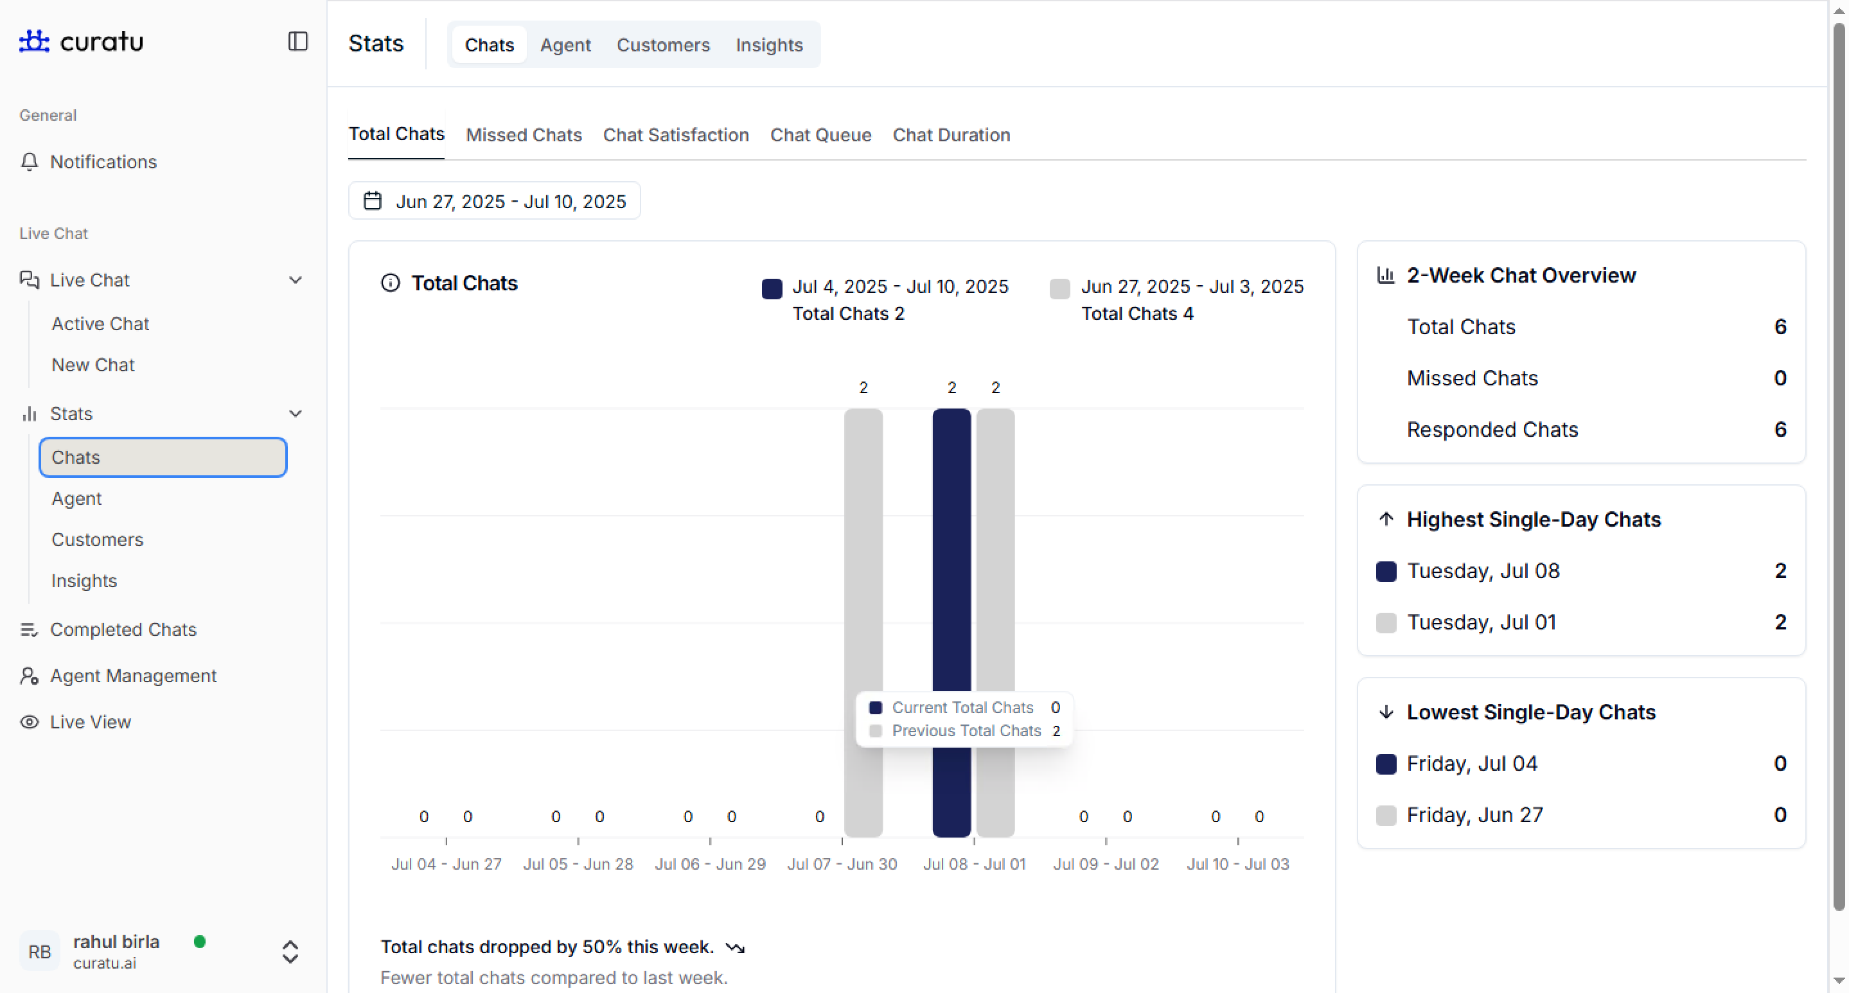Click dark navy legend swatch for Jul 4-10
Image resolution: width=1849 pixels, height=993 pixels.
[772, 288]
